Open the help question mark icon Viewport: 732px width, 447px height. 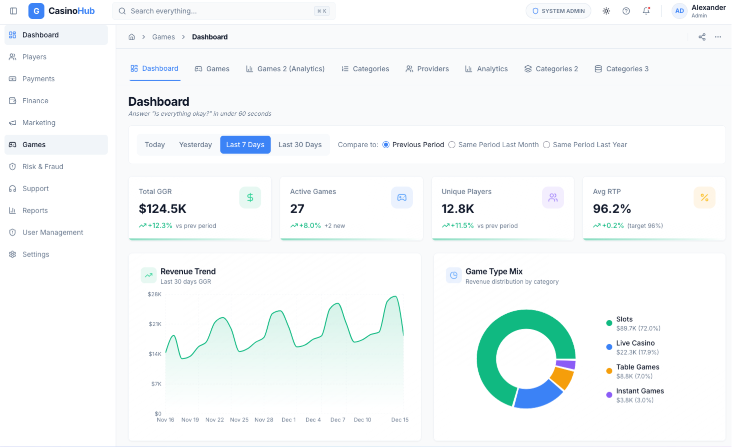pyautogui.click(x=626, y=11)
